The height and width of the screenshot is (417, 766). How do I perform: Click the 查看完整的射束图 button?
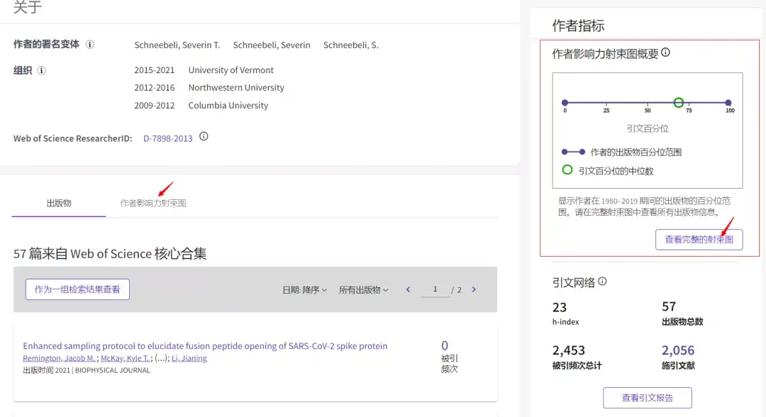pyautogui.click(x=699, y=240)
